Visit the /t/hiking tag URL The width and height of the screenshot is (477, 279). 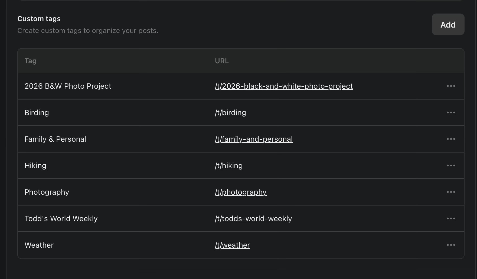(x=229, y=165)
